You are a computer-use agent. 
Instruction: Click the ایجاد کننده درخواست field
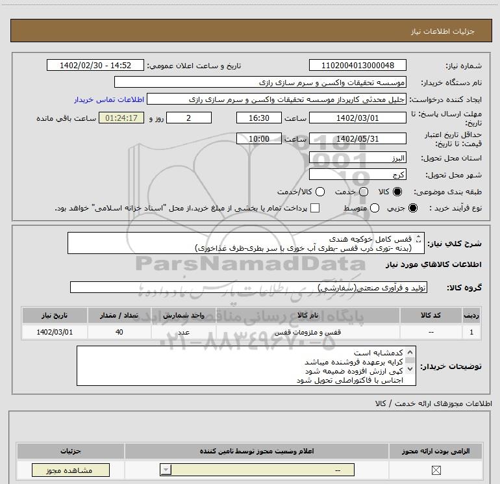point(277,99)
